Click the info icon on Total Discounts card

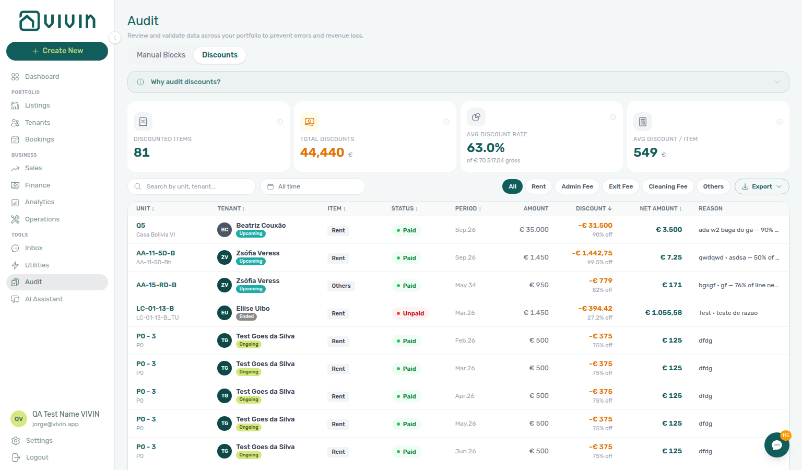pyautogui.click(x=446, y=122)
